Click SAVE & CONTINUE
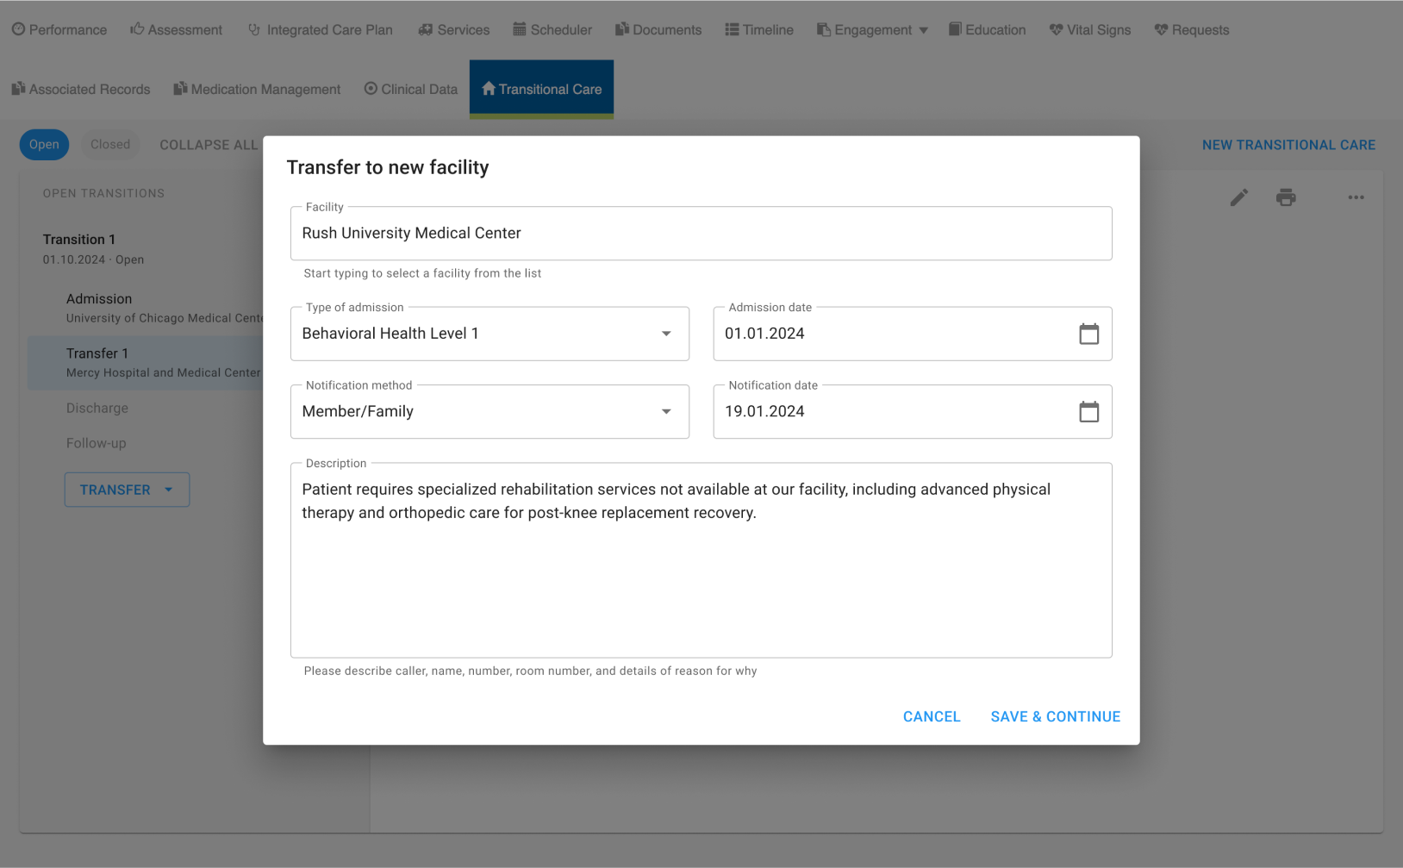This screenshot has width=1403, height=868. pos(1055,717)
